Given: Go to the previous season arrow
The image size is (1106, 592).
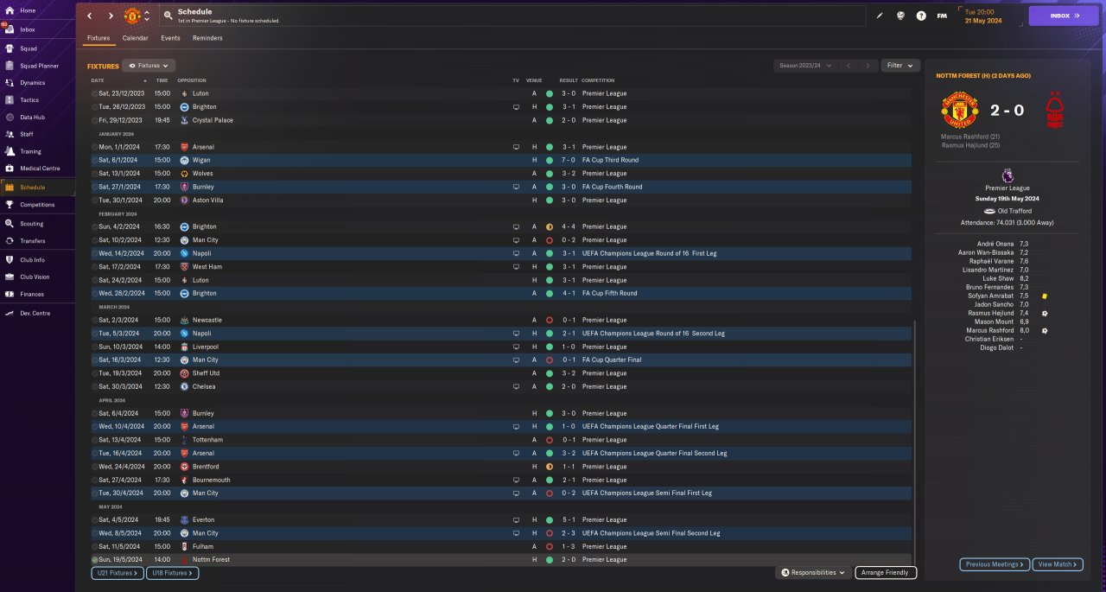Looking at the screenshot, I should click(849, 65).
